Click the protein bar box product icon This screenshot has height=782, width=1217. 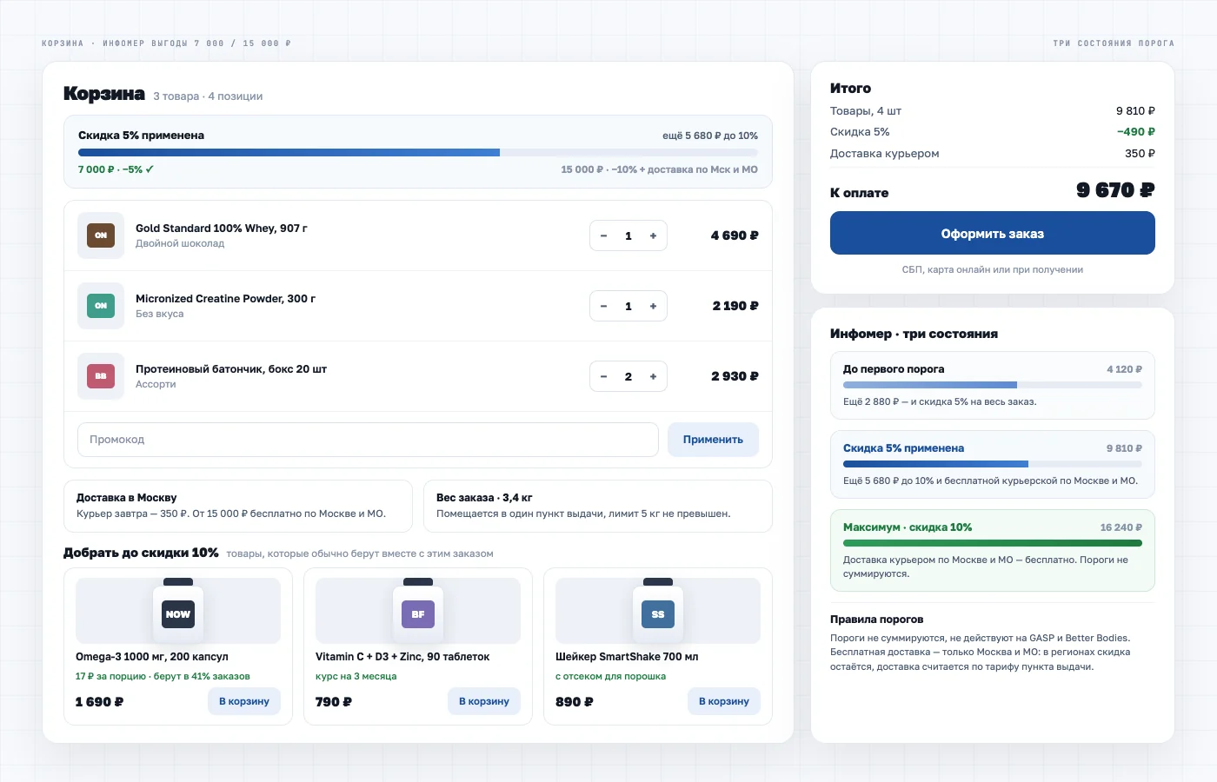[x=101, y=376]
